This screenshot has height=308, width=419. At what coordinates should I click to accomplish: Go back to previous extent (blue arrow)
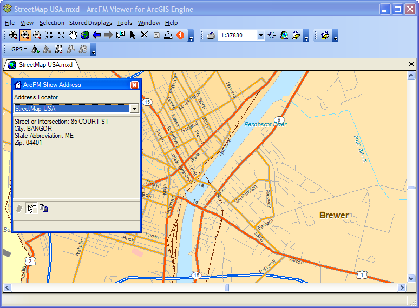click(x=97, y=35)
